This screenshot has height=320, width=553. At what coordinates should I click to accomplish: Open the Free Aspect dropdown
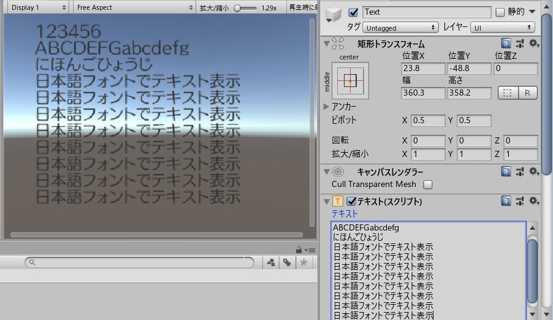[135, 7]
